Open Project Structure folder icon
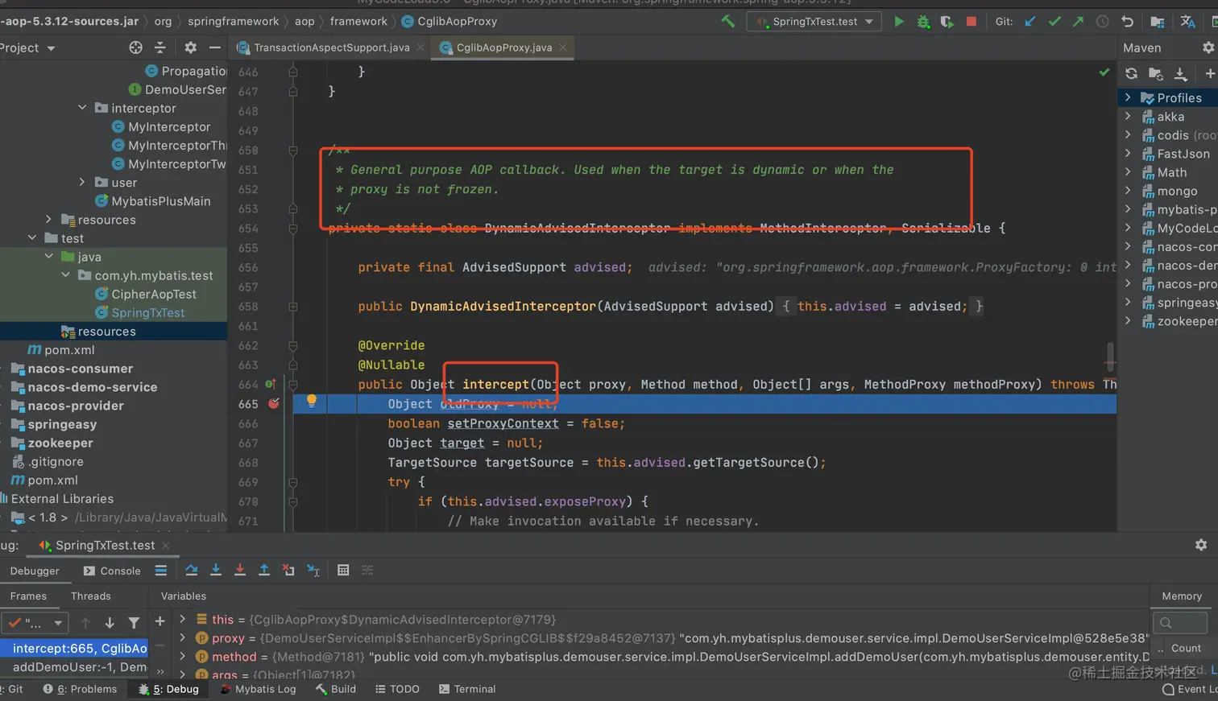 [x=1157, y=22]
